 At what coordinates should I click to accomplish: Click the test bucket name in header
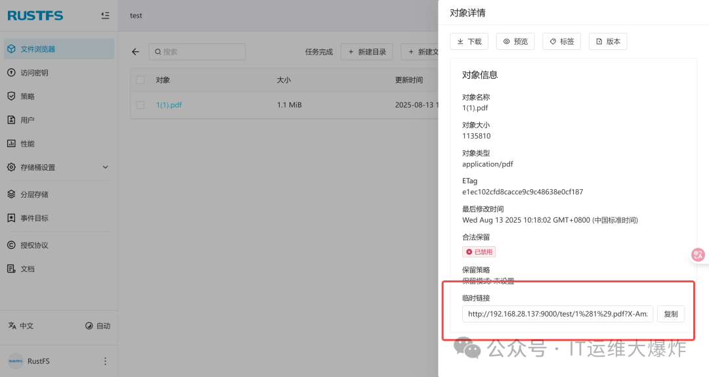coord(136,15)
